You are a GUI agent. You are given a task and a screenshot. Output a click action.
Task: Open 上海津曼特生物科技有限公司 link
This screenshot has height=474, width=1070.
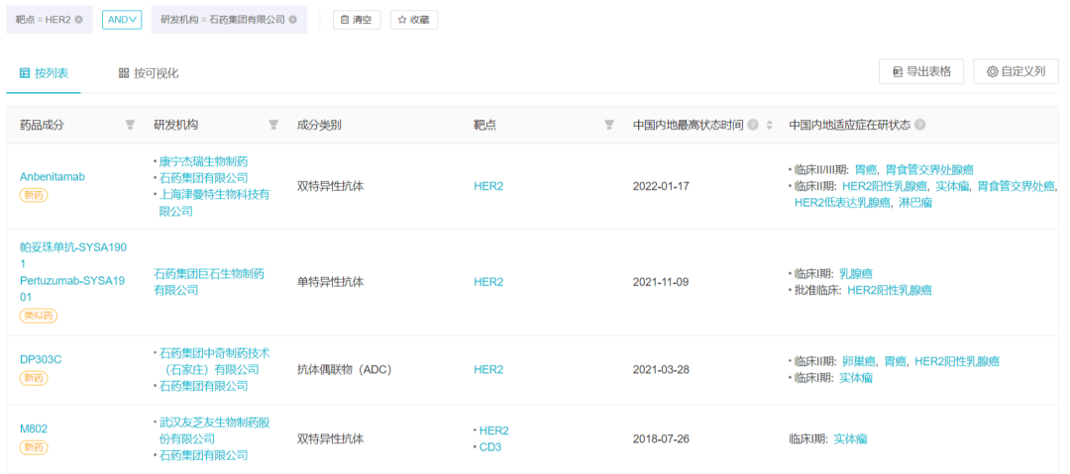[214, 203]
